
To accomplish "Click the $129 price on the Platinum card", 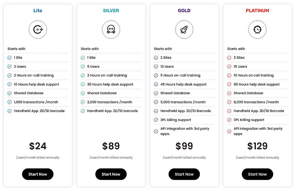I will pos(257,146).
